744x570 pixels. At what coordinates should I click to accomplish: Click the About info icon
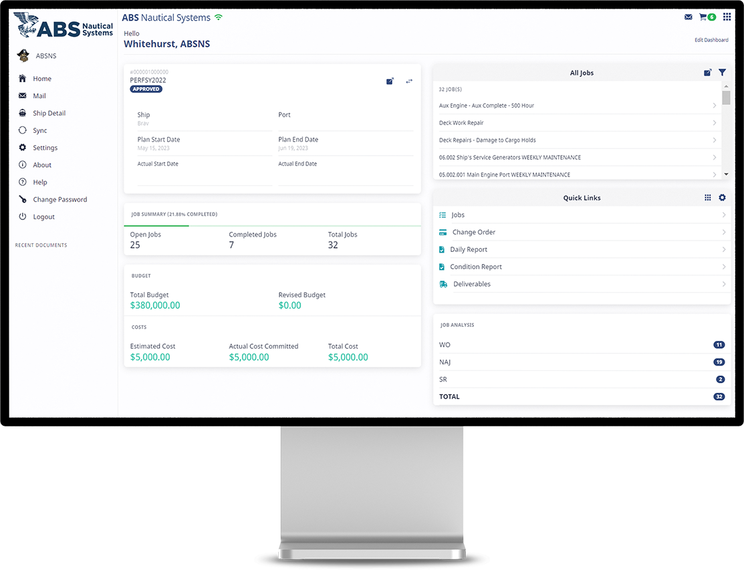click(22, 164)
